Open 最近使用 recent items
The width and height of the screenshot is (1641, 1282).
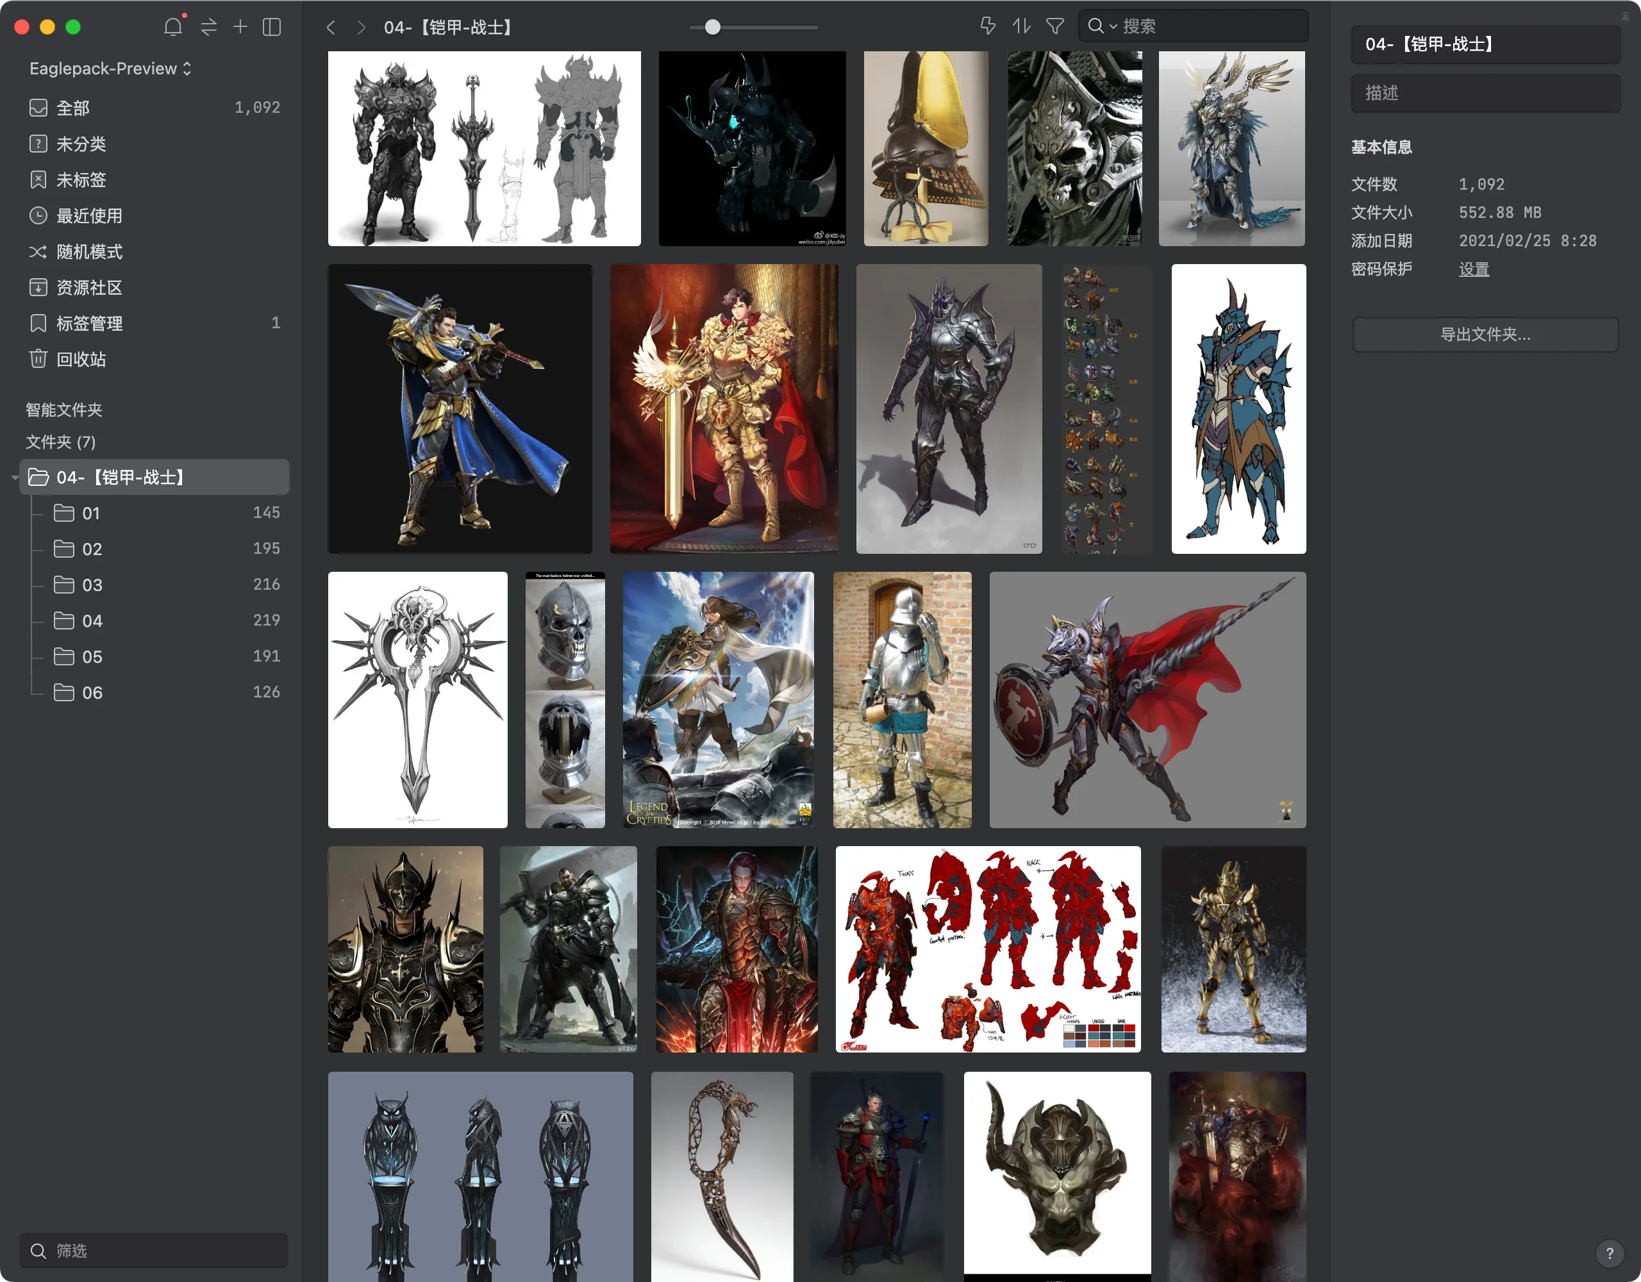click(154, 215)
